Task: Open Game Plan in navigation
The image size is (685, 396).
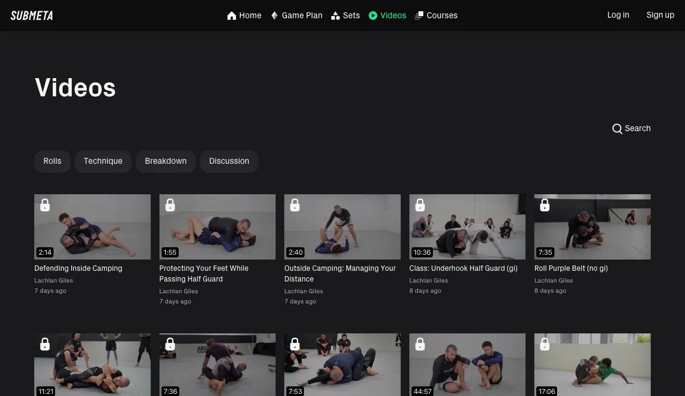Action: (296, 16)
